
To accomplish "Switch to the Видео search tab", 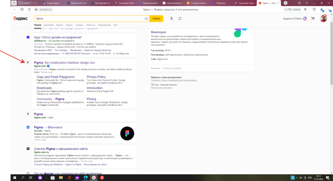I will pos(60,25).
